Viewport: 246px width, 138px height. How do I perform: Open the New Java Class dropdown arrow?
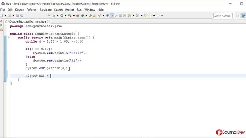86,16
